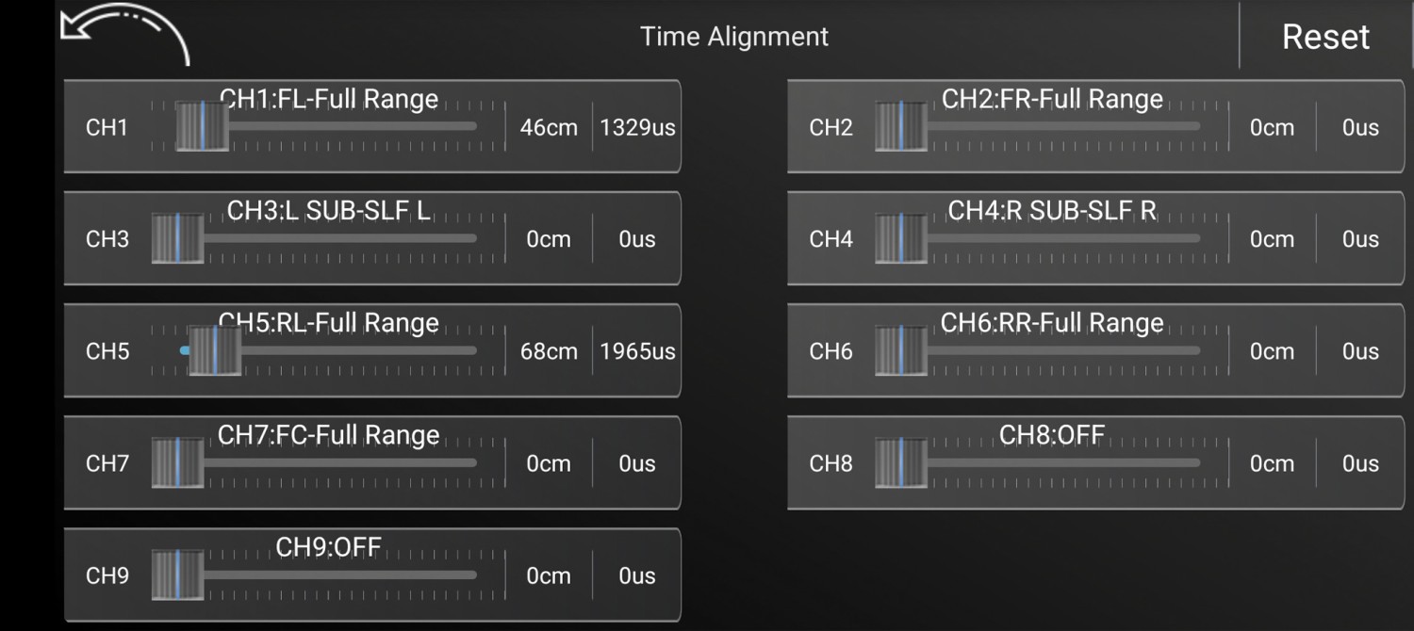Screen dimensions: 1414x631
Task: Select the CH1 1329us delay value
Action: coord(637,127)
